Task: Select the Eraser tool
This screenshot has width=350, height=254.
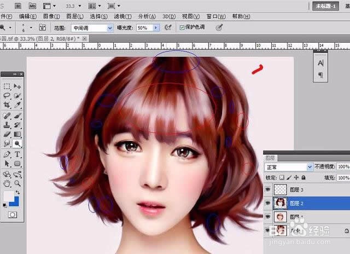Action: (7, 134)
